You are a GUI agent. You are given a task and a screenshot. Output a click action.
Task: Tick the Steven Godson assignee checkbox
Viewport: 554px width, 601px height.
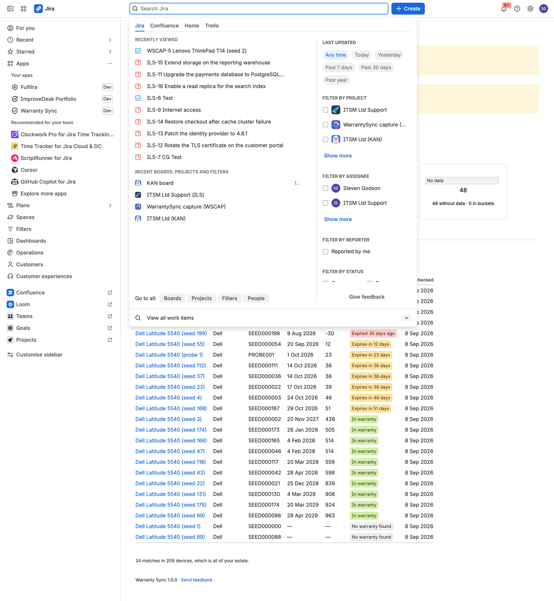point(325,188)
